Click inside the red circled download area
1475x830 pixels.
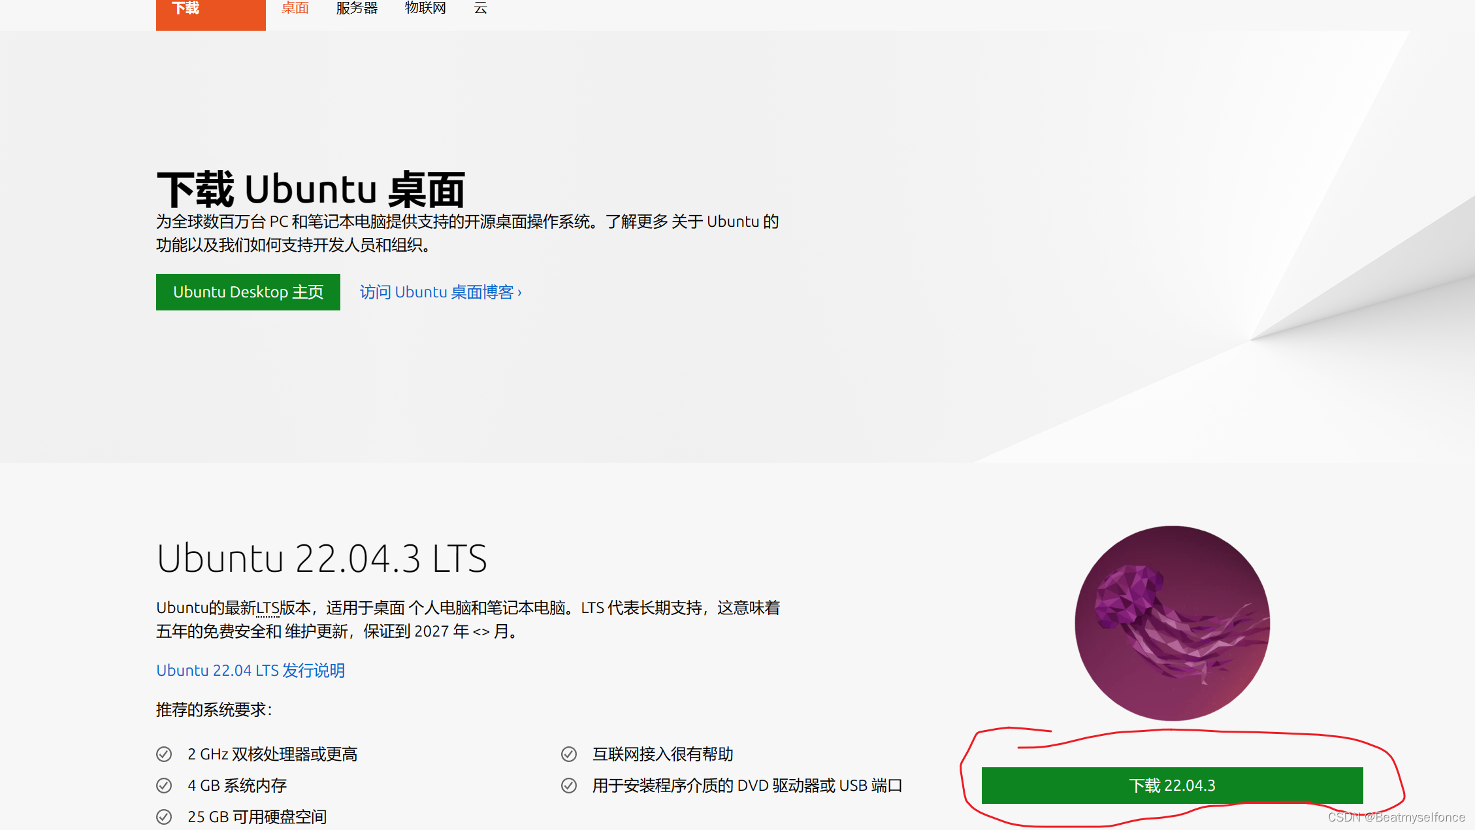coord(1172,786)
